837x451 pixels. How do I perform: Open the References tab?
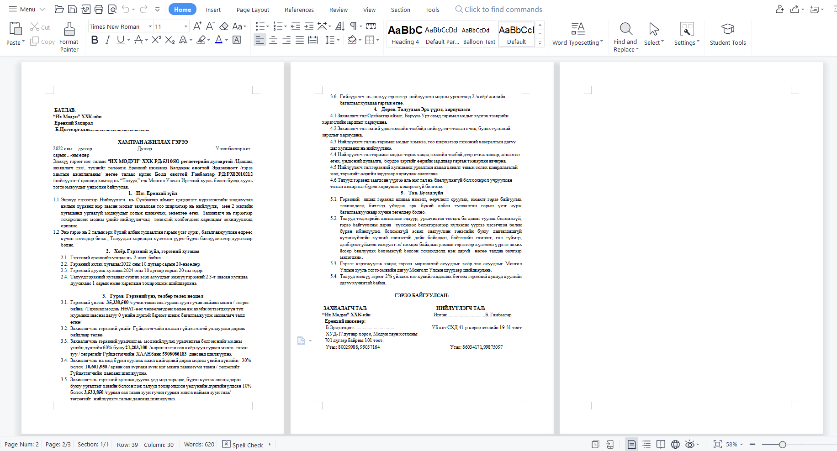pyautogui.click(x=299, y=10)
